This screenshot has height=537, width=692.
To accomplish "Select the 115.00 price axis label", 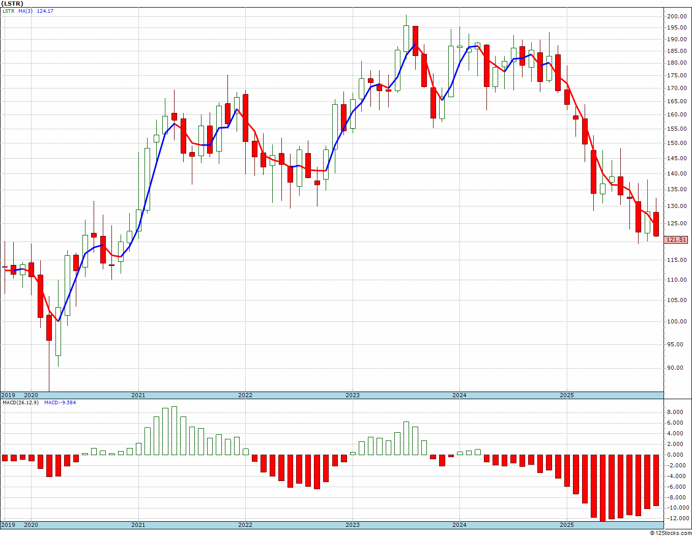I will pos(677,260).
